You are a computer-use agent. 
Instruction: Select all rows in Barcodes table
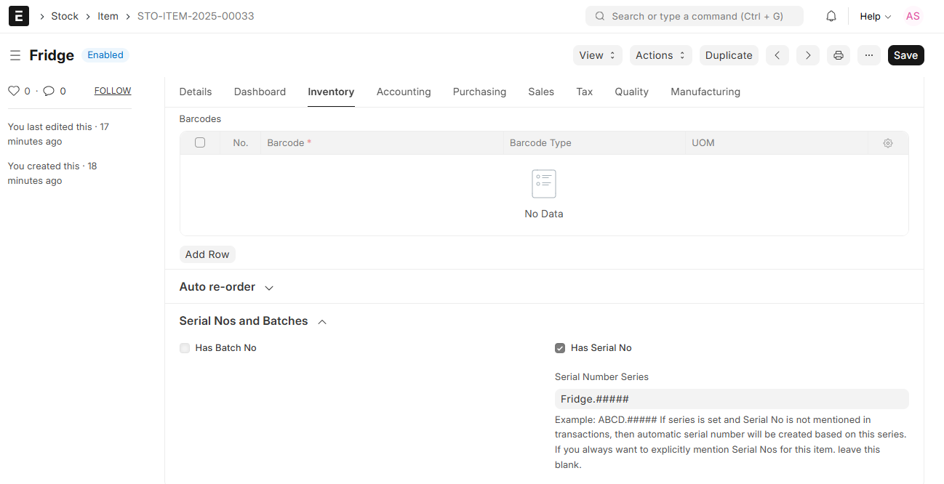[200, 143]
